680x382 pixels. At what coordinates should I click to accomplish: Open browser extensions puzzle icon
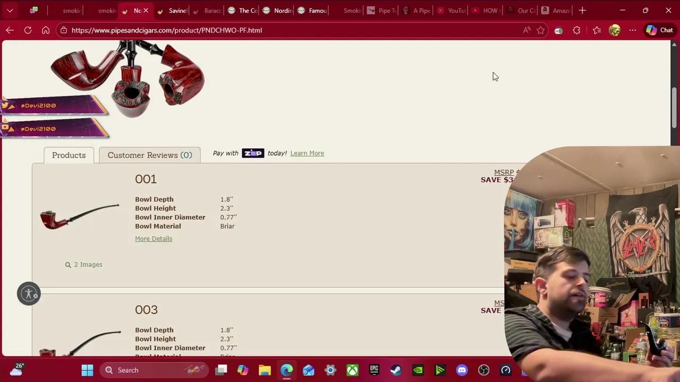pos(576,30)
